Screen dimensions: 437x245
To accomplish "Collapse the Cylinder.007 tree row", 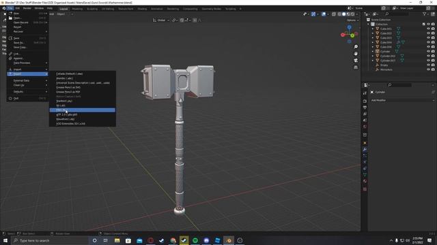I will [x=373, y=61].
